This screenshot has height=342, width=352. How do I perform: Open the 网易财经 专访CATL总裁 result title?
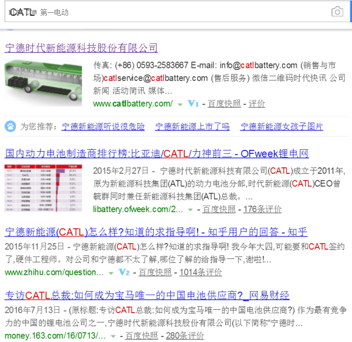pyautogui.click(x=147, y=295)
